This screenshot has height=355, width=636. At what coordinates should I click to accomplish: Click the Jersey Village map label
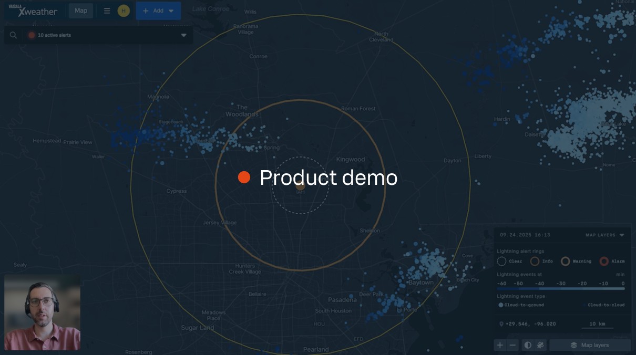(x=220, y=223)
